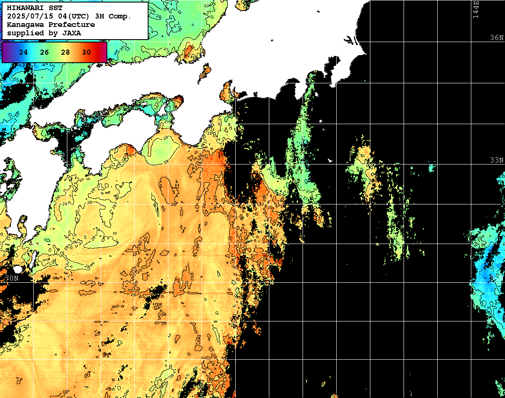The height and width of the screenshot is (398, 505).
Task: Click the supplied by JAXA text
Action: tap(44, 33)
